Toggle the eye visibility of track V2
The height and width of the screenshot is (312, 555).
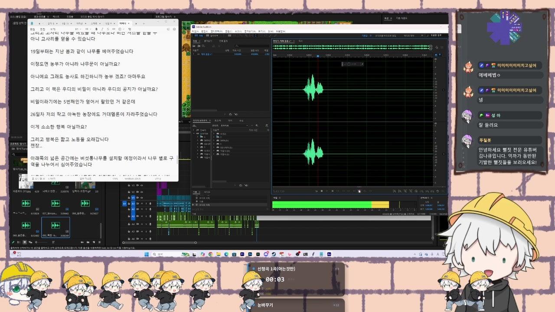coord(141,192)
